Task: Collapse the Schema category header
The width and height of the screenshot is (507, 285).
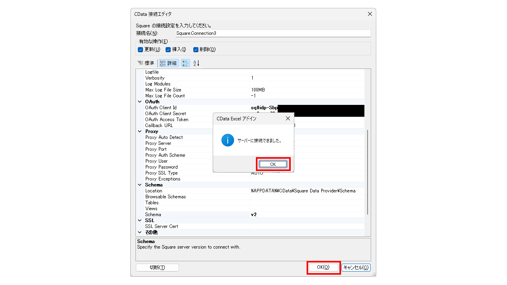Action: (139, 185)
